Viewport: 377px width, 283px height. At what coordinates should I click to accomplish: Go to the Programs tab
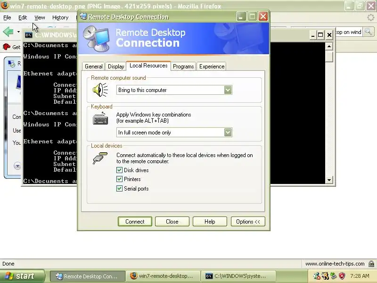click(183, 67)
